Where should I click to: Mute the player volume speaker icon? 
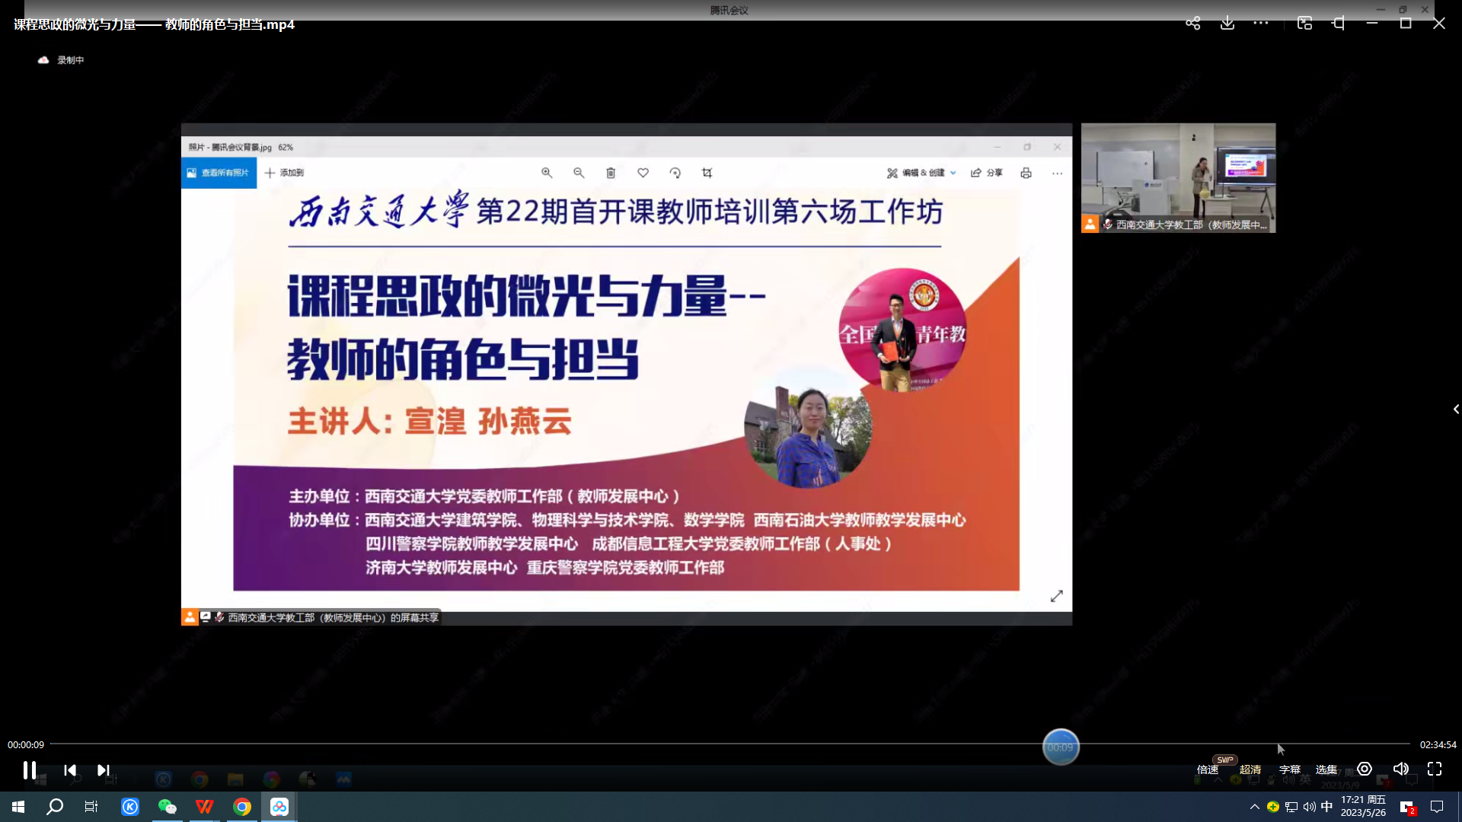pyautogui.click(x=1400, y=769)
